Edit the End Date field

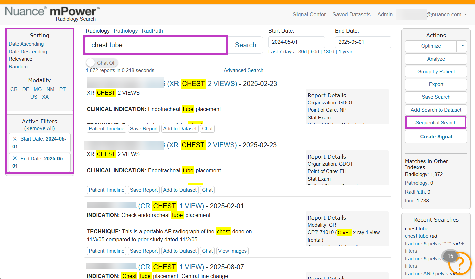click(x=363, y=42)
